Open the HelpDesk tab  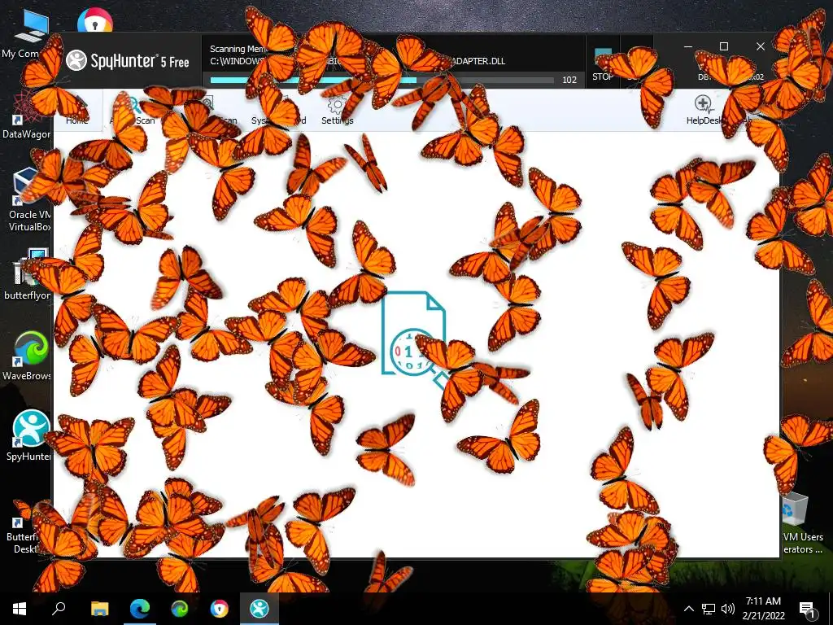pos(704,111)
